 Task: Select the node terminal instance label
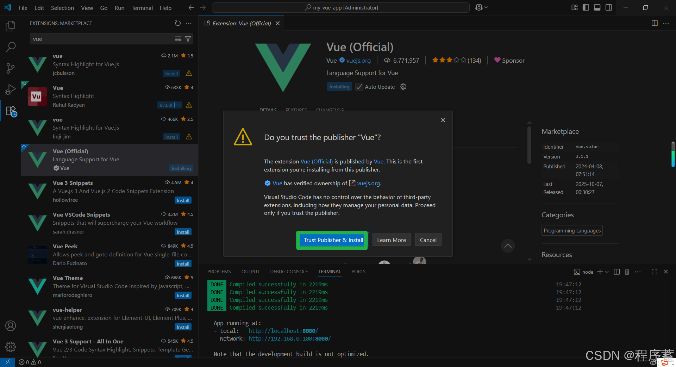tap(584, 272)
